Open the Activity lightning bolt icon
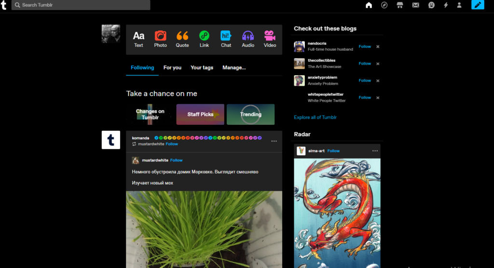Screen dimensions: 494x268 pyautogui.click(x=446, y=5)
